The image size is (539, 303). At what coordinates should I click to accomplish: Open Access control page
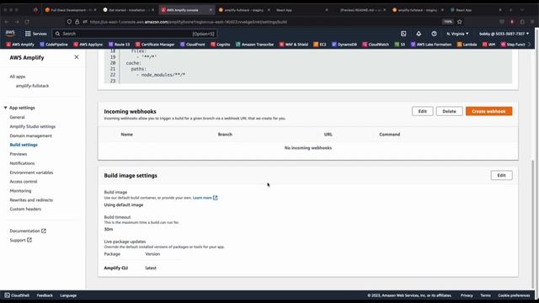coord(24,182)
